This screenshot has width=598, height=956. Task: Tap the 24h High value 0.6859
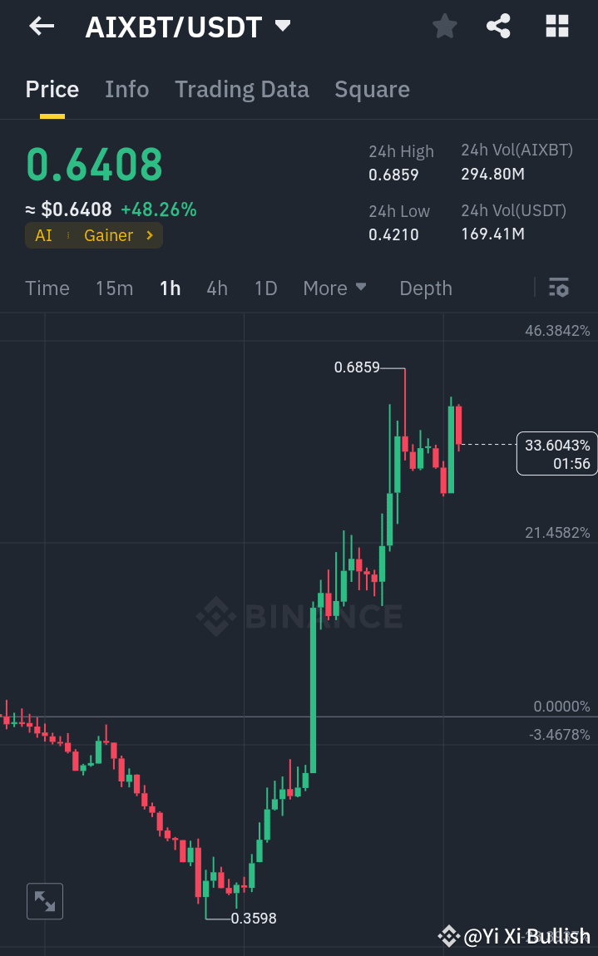pos(392,175)
